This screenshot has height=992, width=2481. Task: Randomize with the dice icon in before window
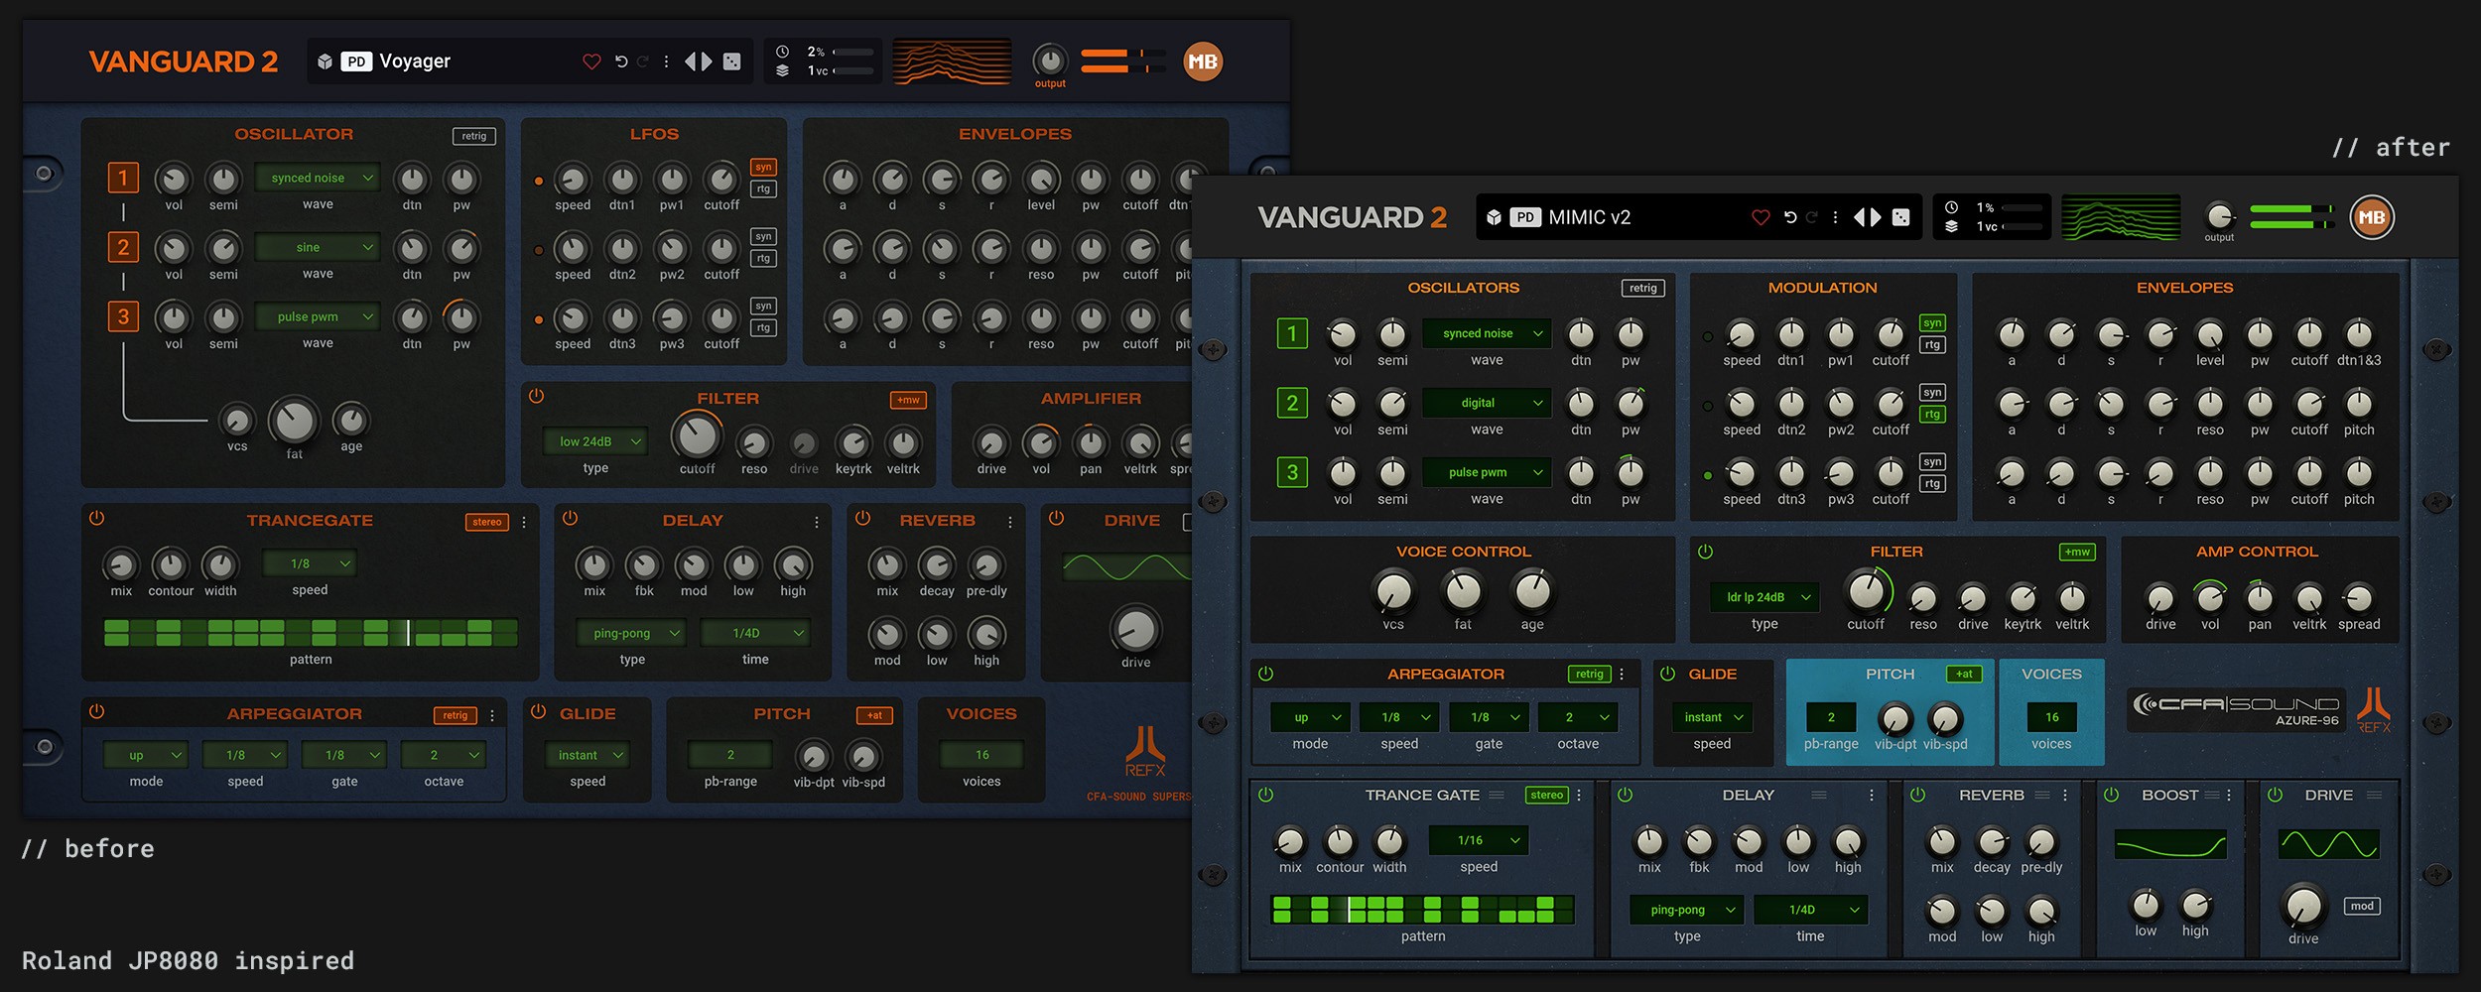(x=731, y=62)
